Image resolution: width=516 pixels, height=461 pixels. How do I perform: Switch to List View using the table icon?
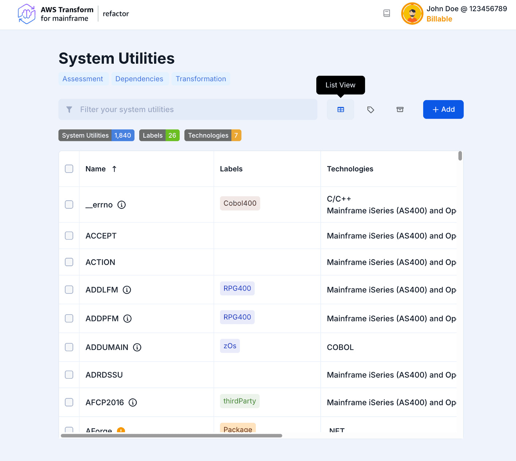coord(340,109)
